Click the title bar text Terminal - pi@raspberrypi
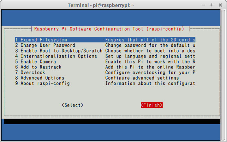This screenshot has width=227, height=142. 101,5
